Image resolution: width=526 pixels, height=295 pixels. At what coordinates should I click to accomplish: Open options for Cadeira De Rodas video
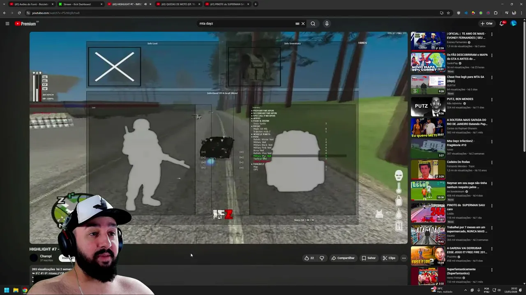[x=491, y=162]
